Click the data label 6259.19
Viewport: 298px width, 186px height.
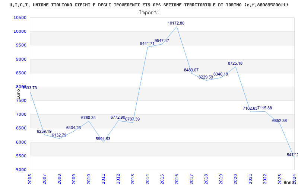coord(44,132)
